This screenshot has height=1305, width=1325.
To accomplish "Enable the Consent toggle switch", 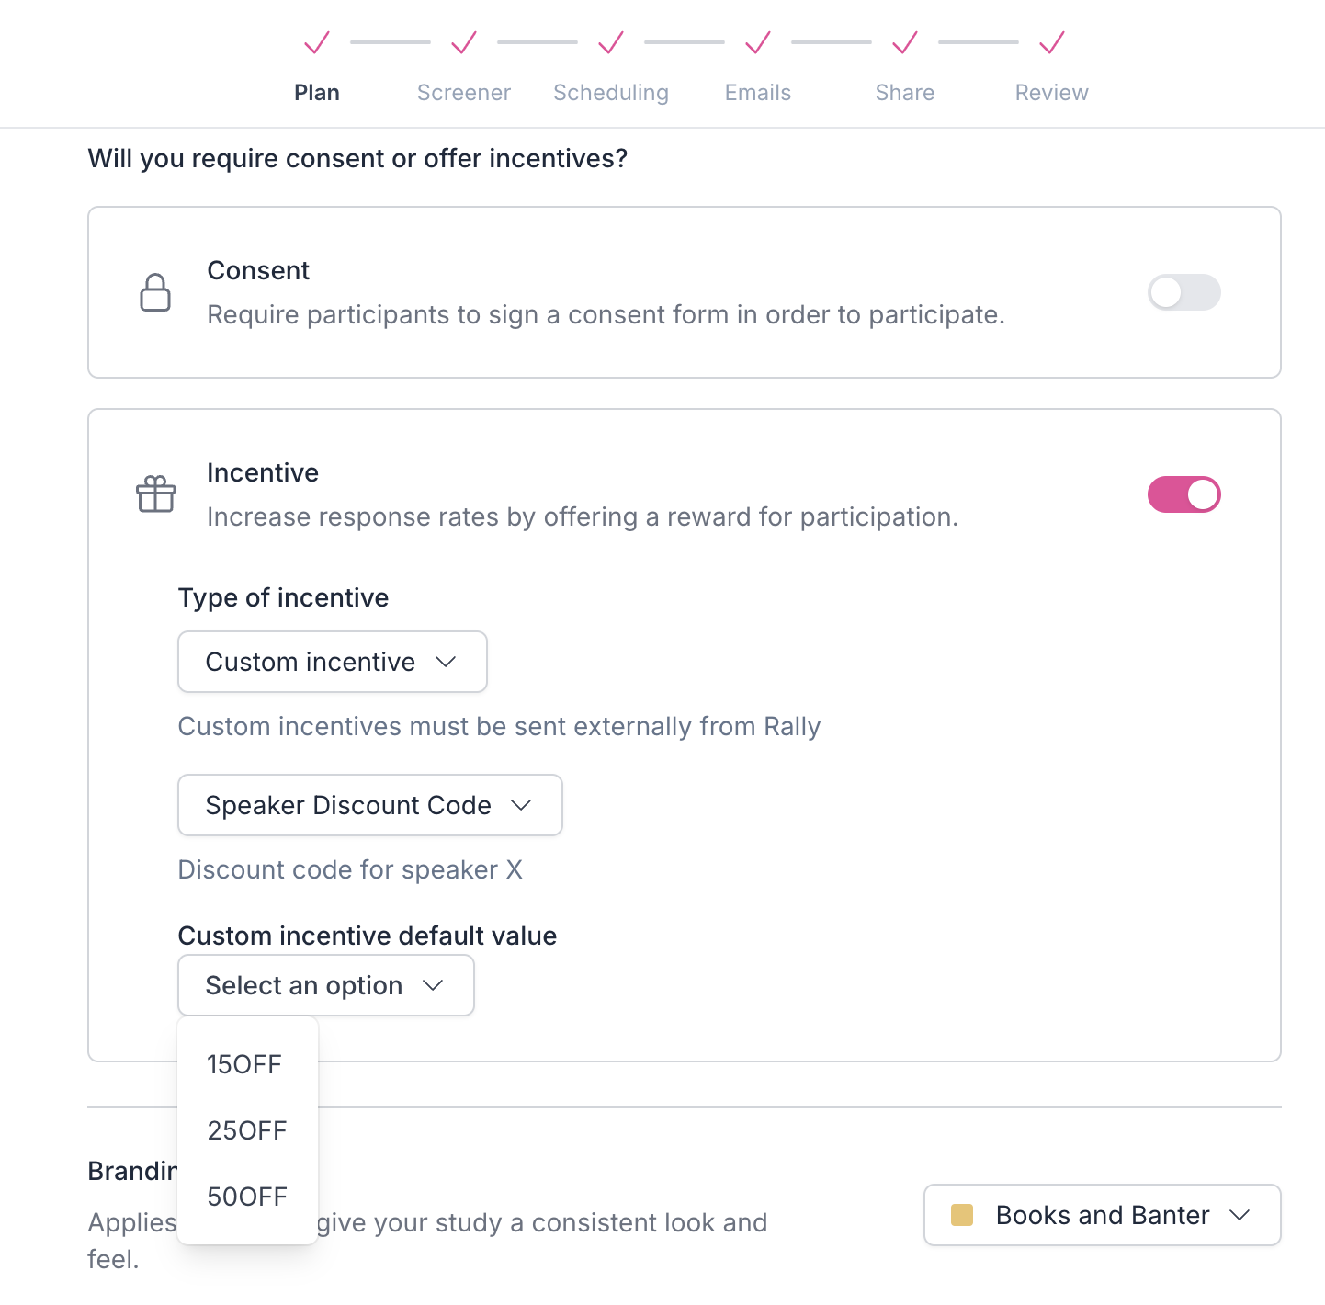I will pos(1183,292).
